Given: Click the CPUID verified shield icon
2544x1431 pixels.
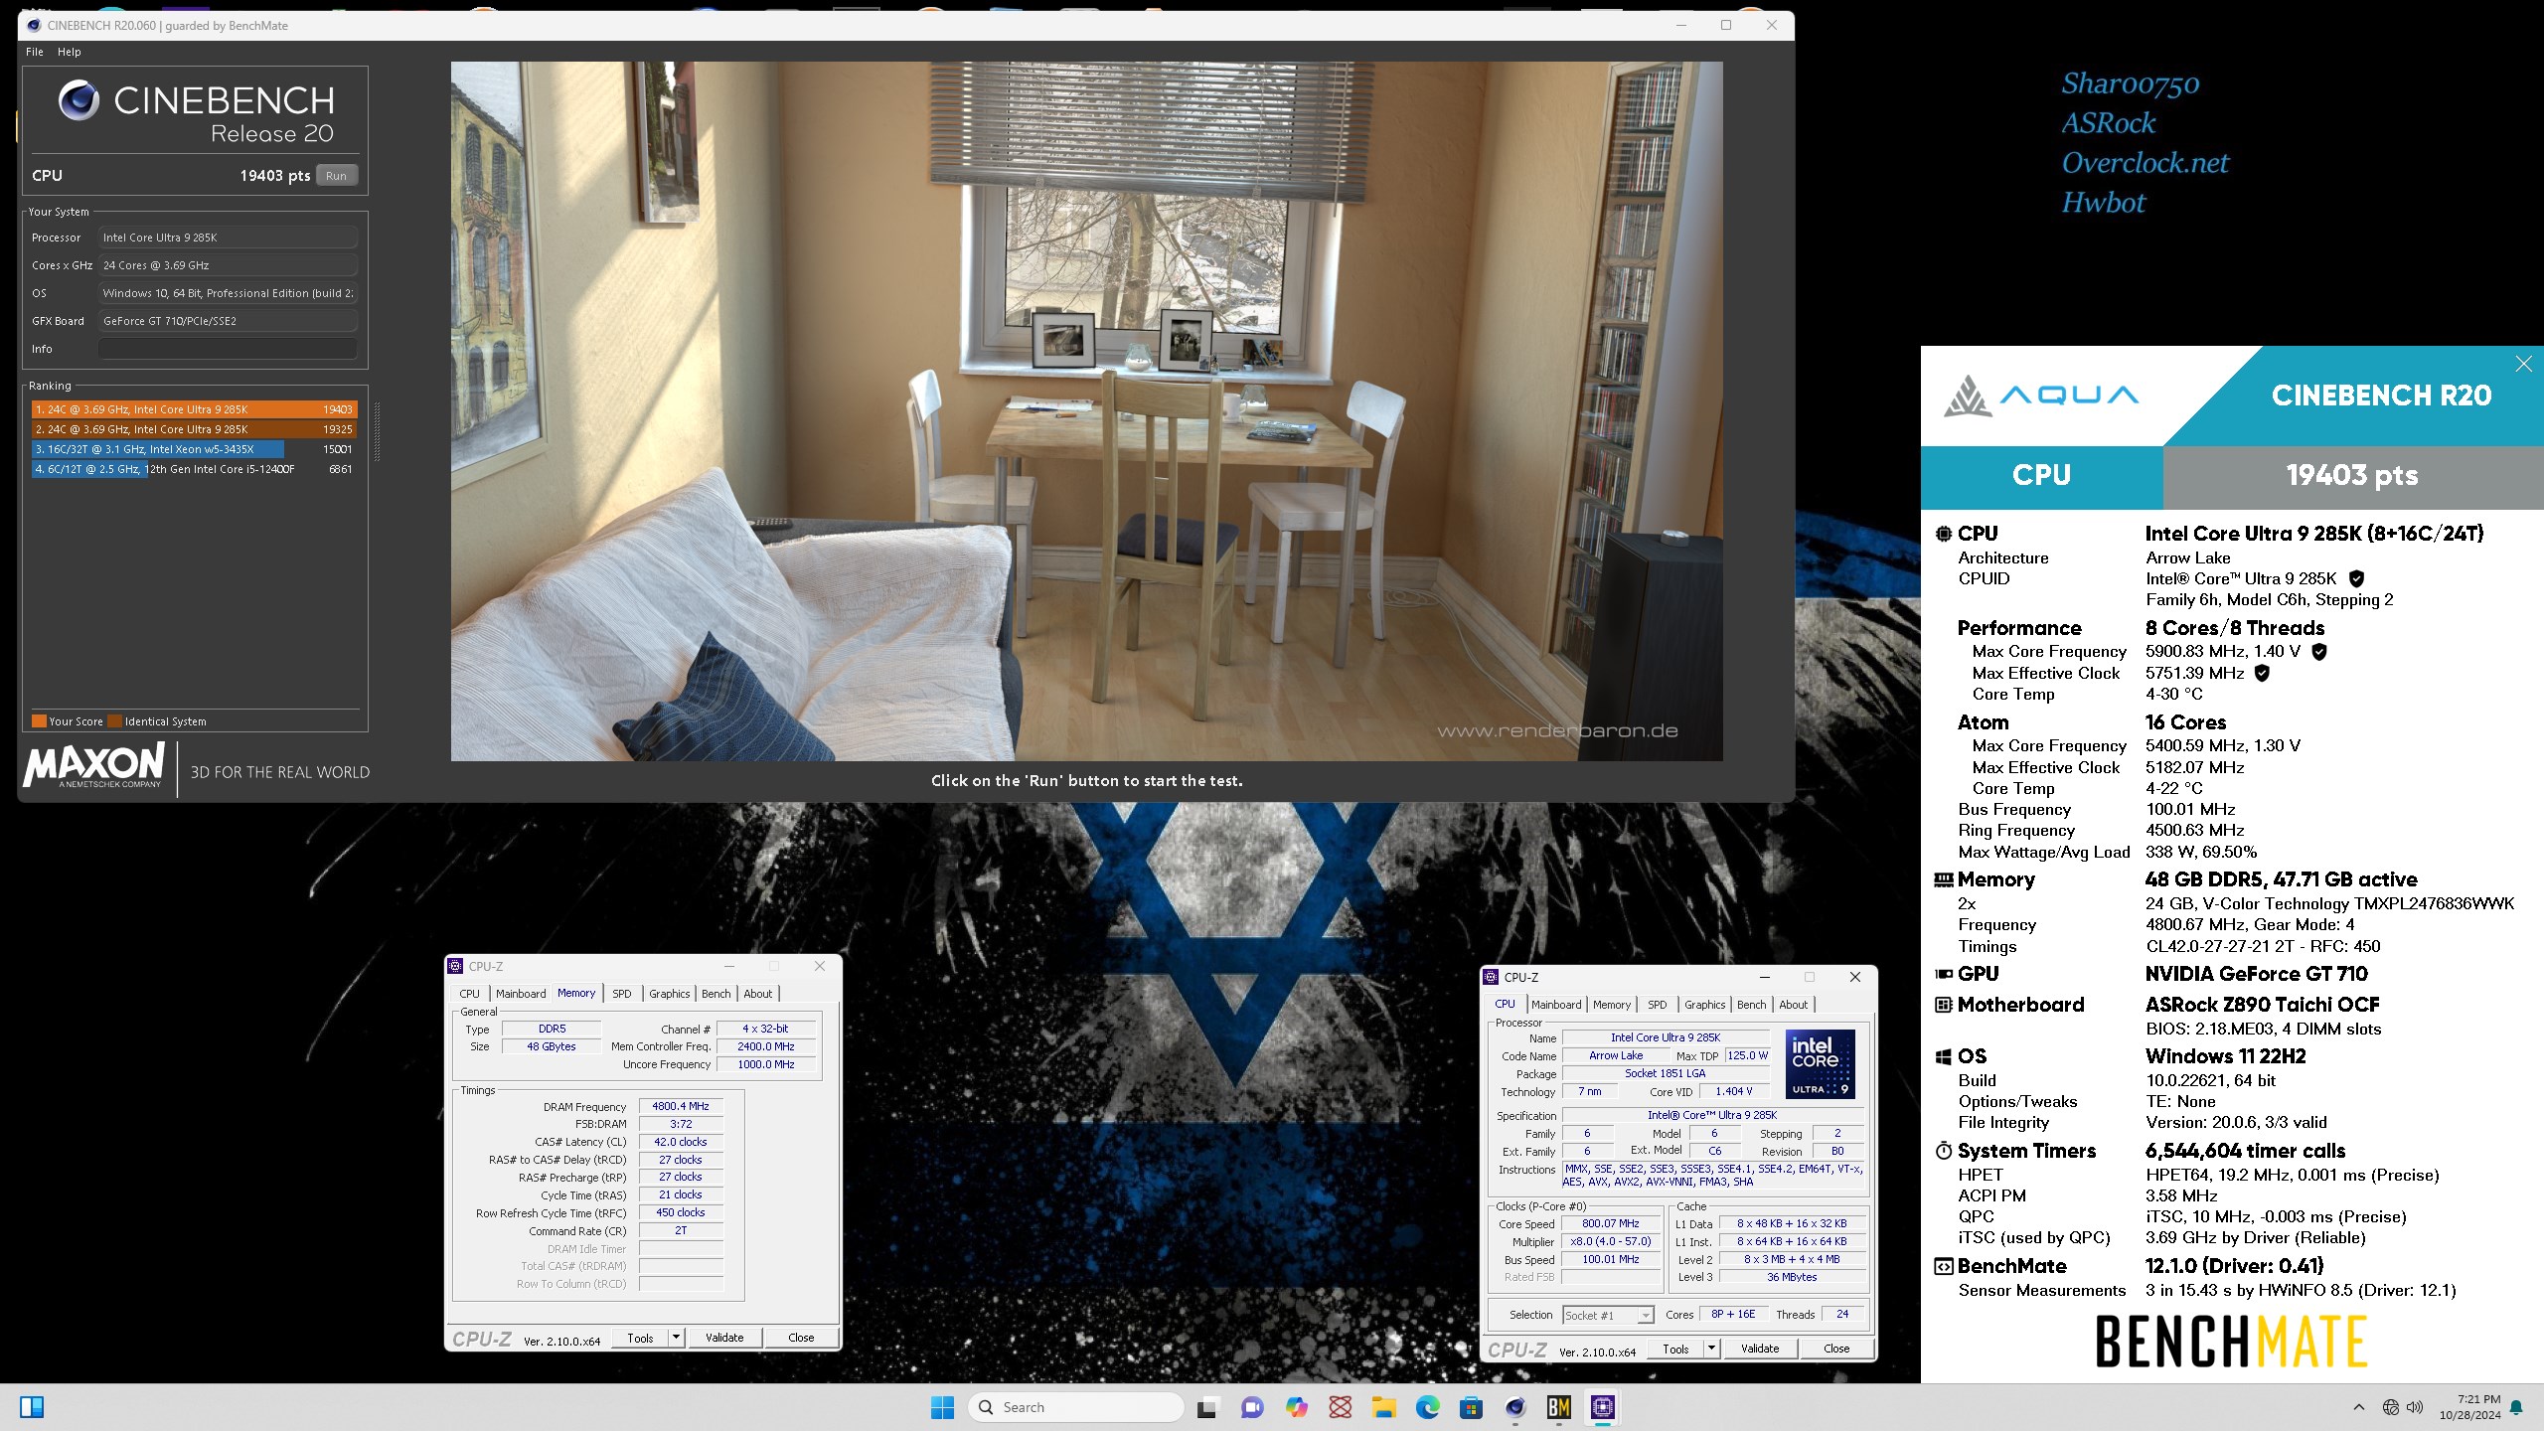Looking at the screenshot, I should point(2356,578).
